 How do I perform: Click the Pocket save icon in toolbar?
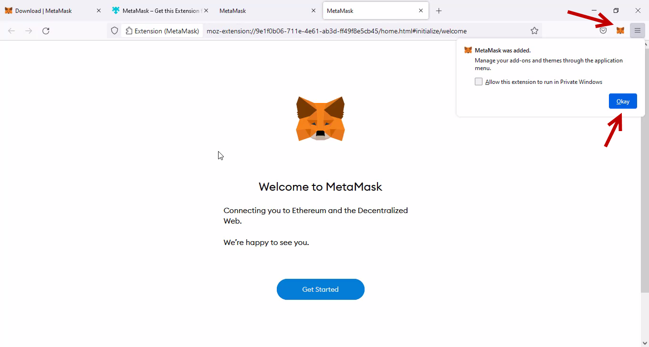603,31
